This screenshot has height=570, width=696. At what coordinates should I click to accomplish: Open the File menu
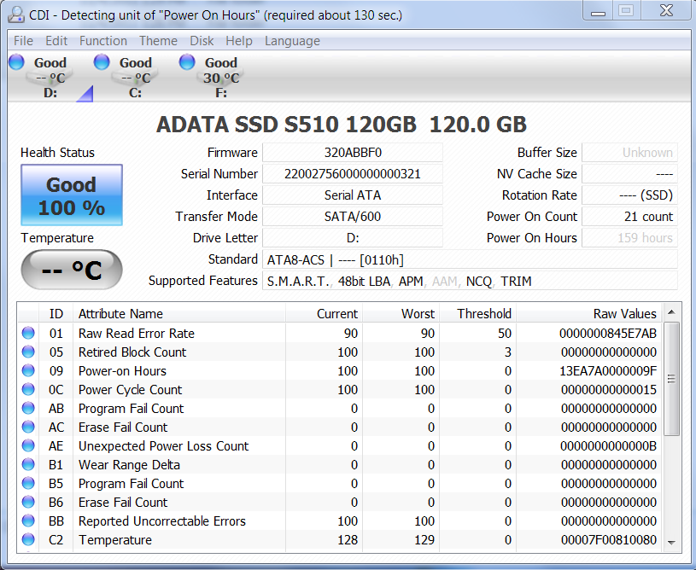click(x=23, y=41)
